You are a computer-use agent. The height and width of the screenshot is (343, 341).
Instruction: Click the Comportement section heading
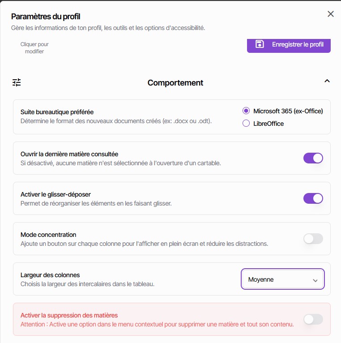tap(175, 83)
